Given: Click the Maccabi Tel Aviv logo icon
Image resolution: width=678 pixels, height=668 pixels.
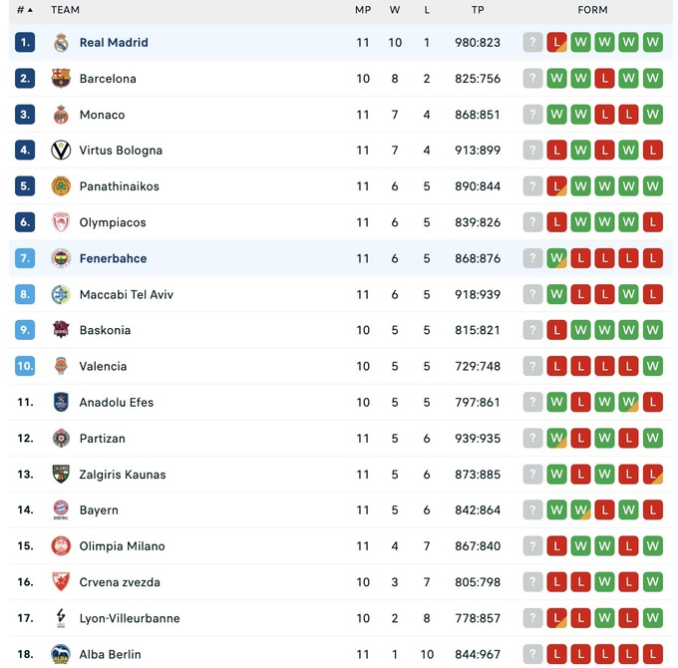Looking at the screenshot, I should 61,294.
